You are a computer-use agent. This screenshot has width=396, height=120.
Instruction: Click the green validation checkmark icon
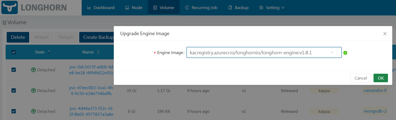click(x=345, y=53)
